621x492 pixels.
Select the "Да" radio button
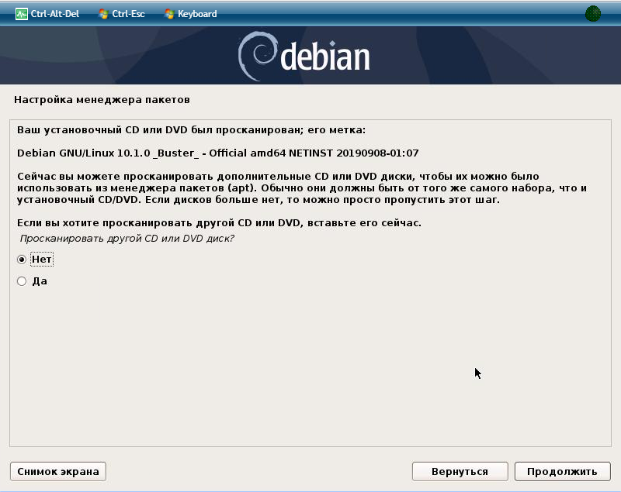coord(22,281)
